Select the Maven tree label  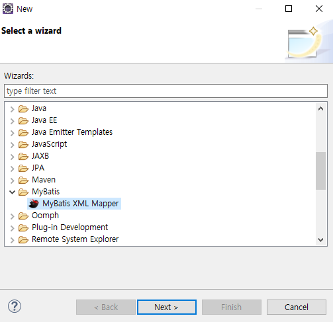[x=44, y=180]
